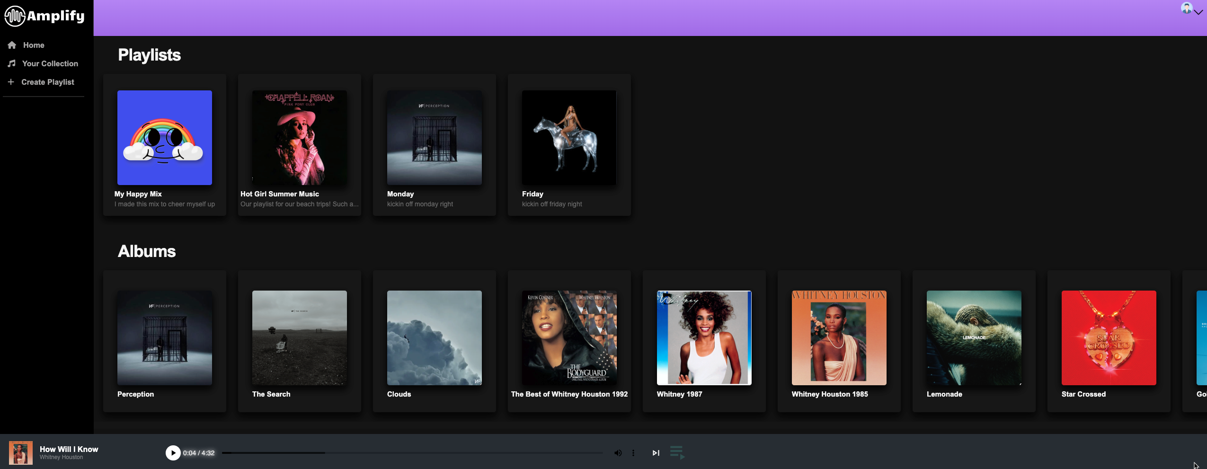The image size is (1207, 469).
Task: Click the skip to next track icon
Action: 656,452
